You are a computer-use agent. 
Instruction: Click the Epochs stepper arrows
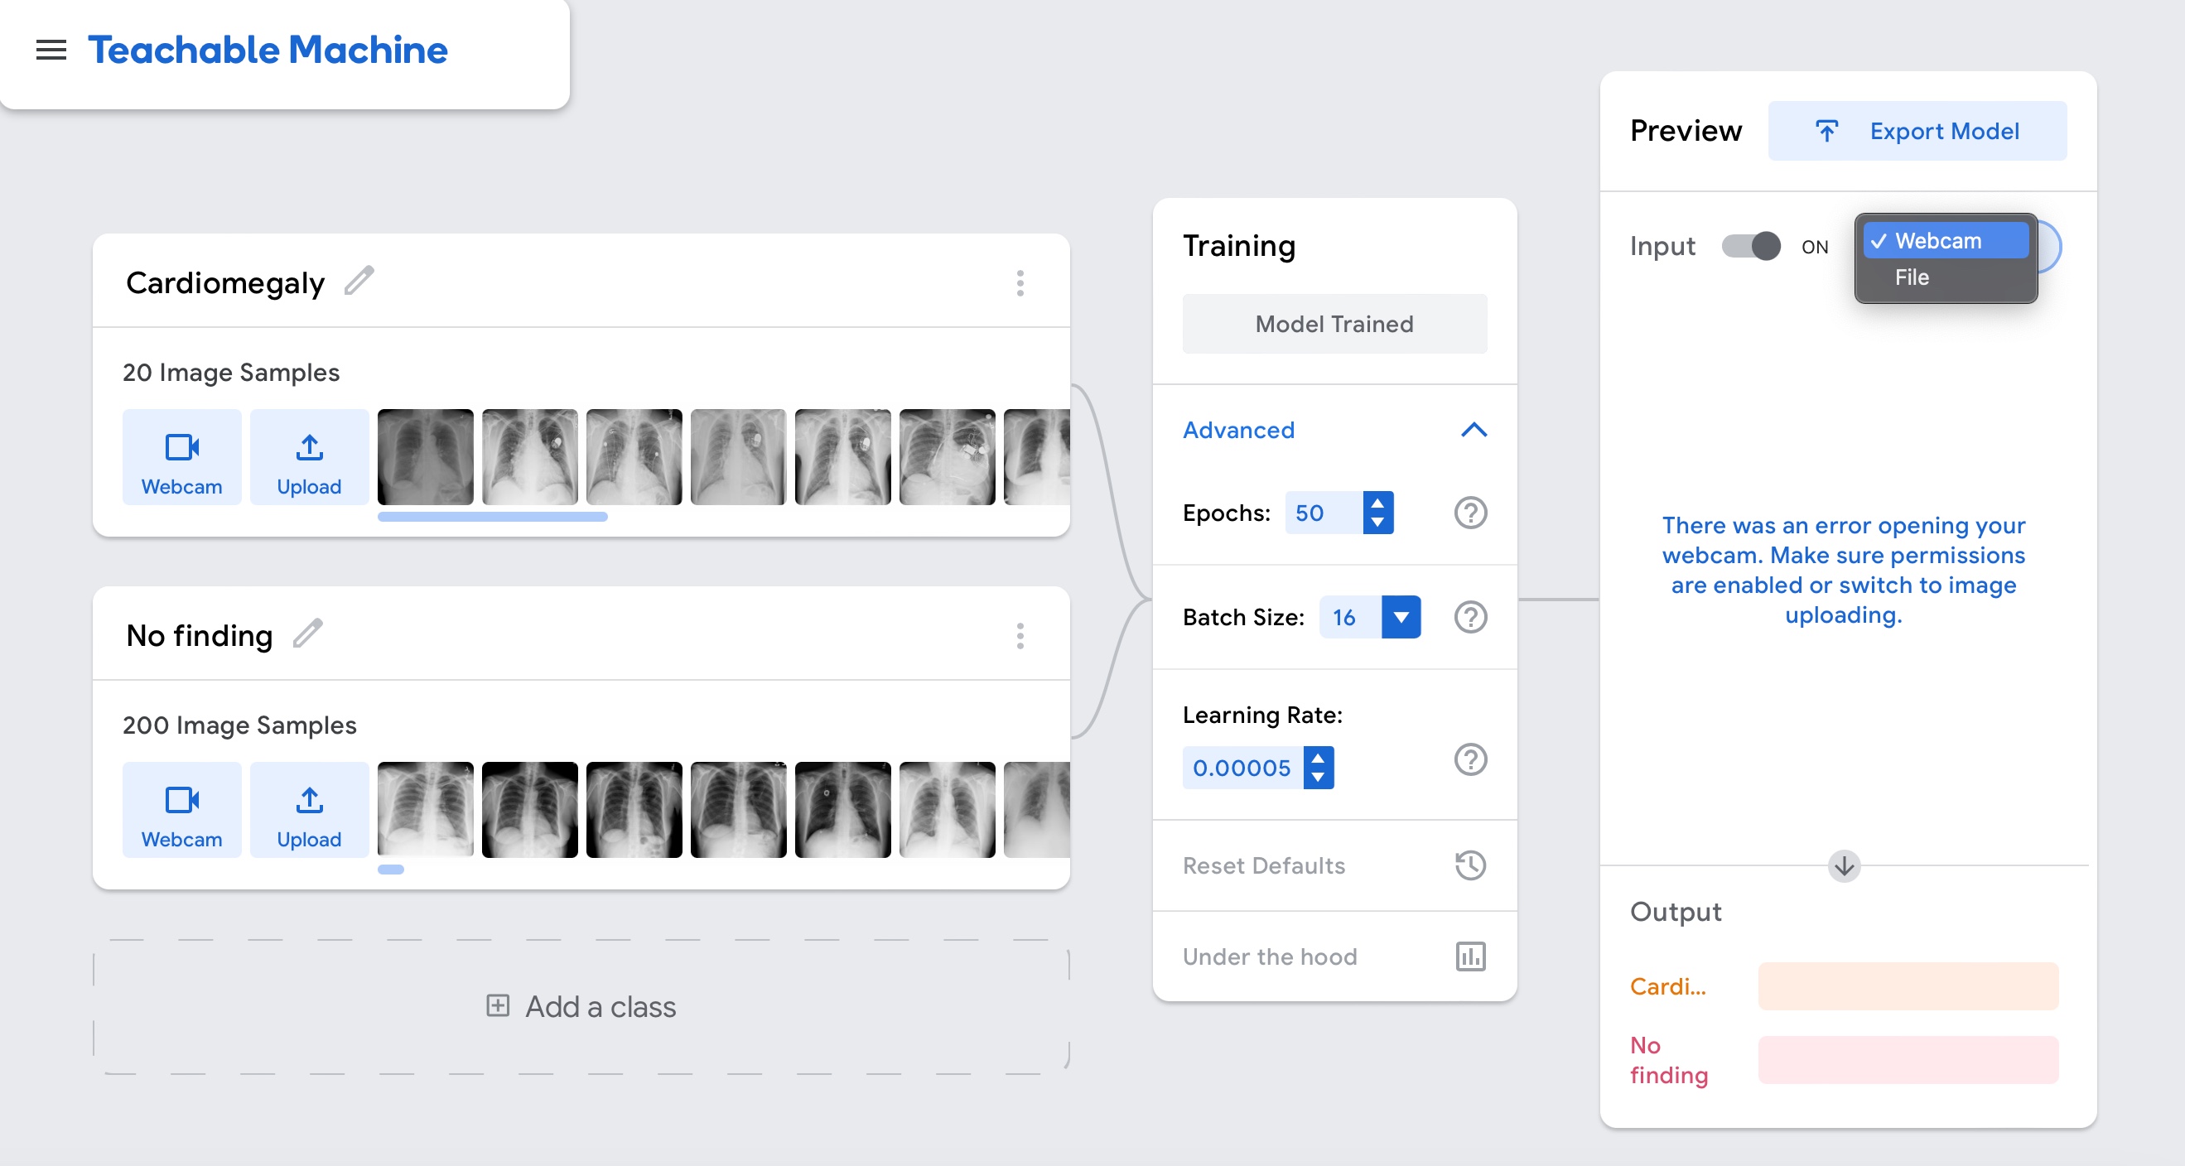(1377, 513)
